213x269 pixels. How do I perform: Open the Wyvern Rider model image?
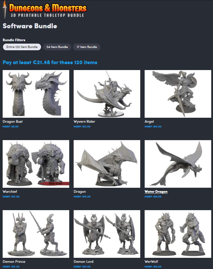(x=107, y=94)
